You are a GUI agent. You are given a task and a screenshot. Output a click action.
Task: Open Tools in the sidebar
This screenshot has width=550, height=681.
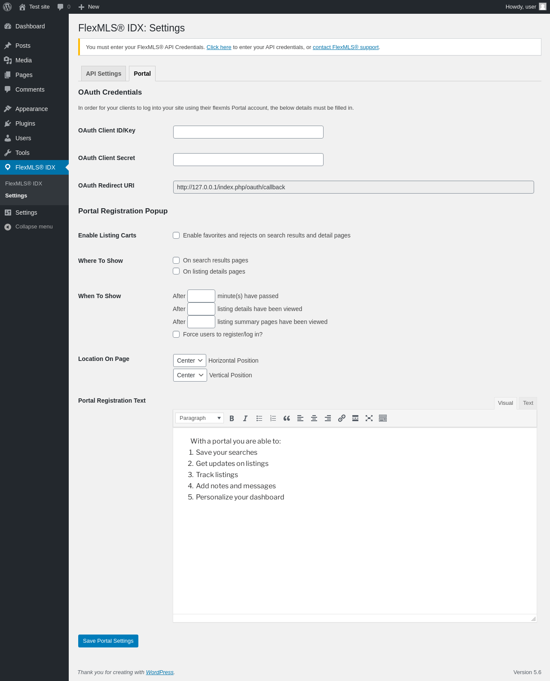tap(34, 153)
